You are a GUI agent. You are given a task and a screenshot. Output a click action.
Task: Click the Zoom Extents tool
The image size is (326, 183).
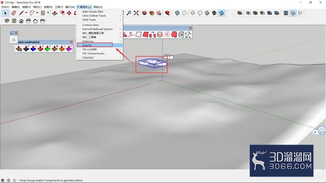pyautogui.click(x=136, y=13)
